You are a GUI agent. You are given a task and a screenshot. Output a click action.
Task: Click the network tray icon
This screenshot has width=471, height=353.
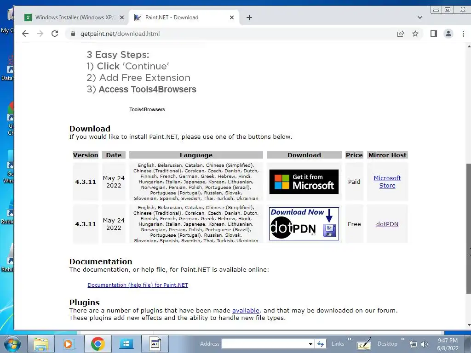click(x=414, y=344)
